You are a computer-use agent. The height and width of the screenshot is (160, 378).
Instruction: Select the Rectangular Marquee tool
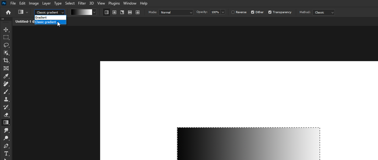pos(6,37)
